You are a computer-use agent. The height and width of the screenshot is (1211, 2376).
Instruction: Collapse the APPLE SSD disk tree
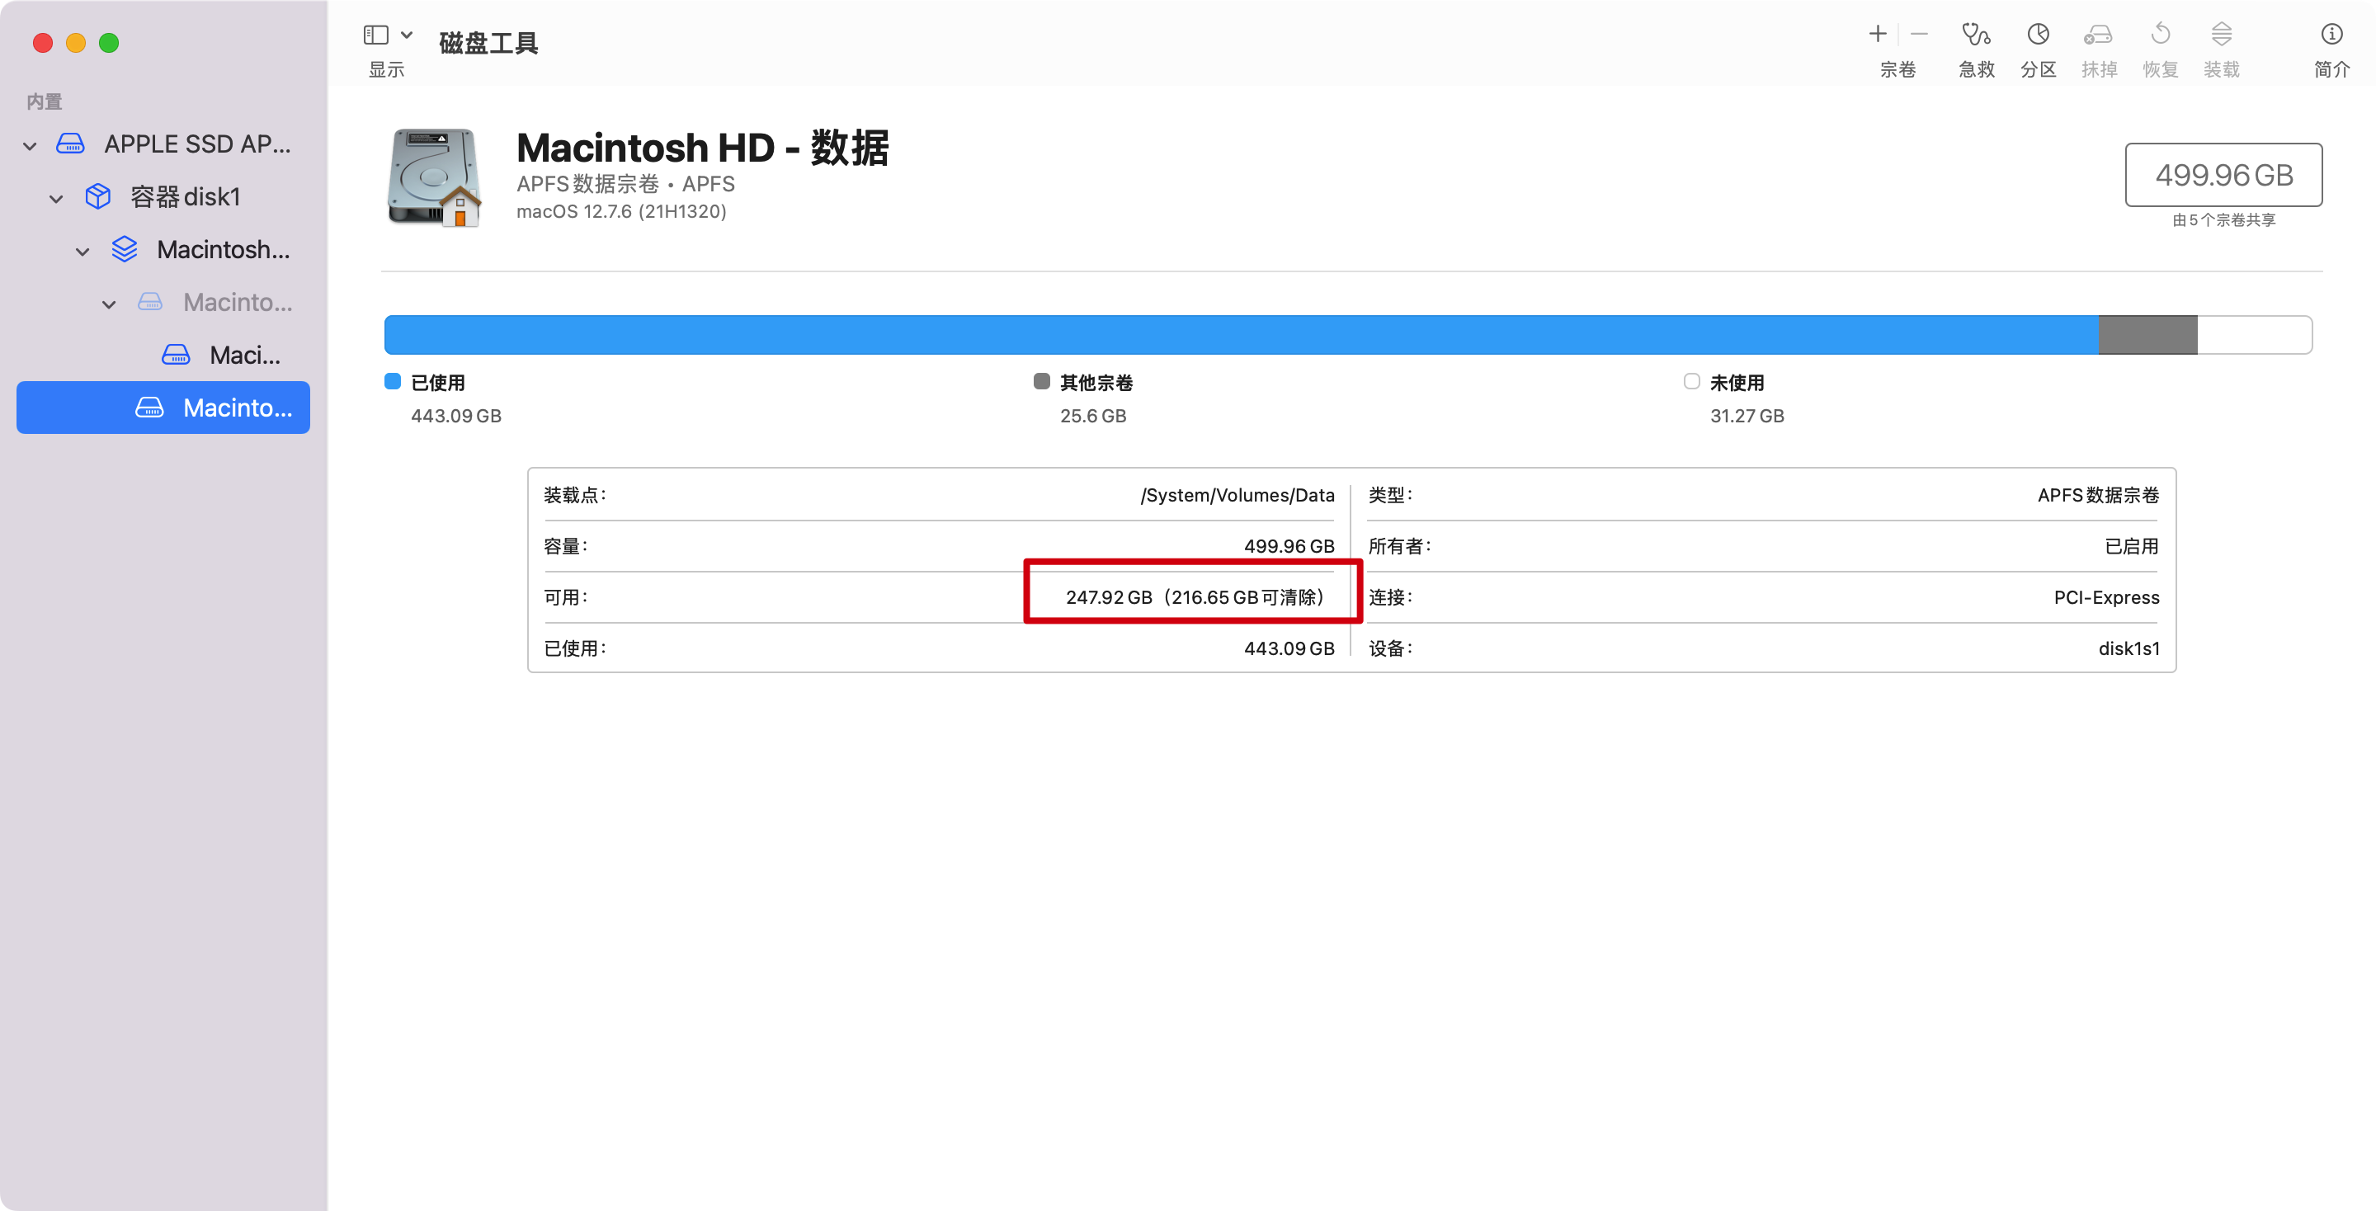pyautogui.click(x=30, y=146)
